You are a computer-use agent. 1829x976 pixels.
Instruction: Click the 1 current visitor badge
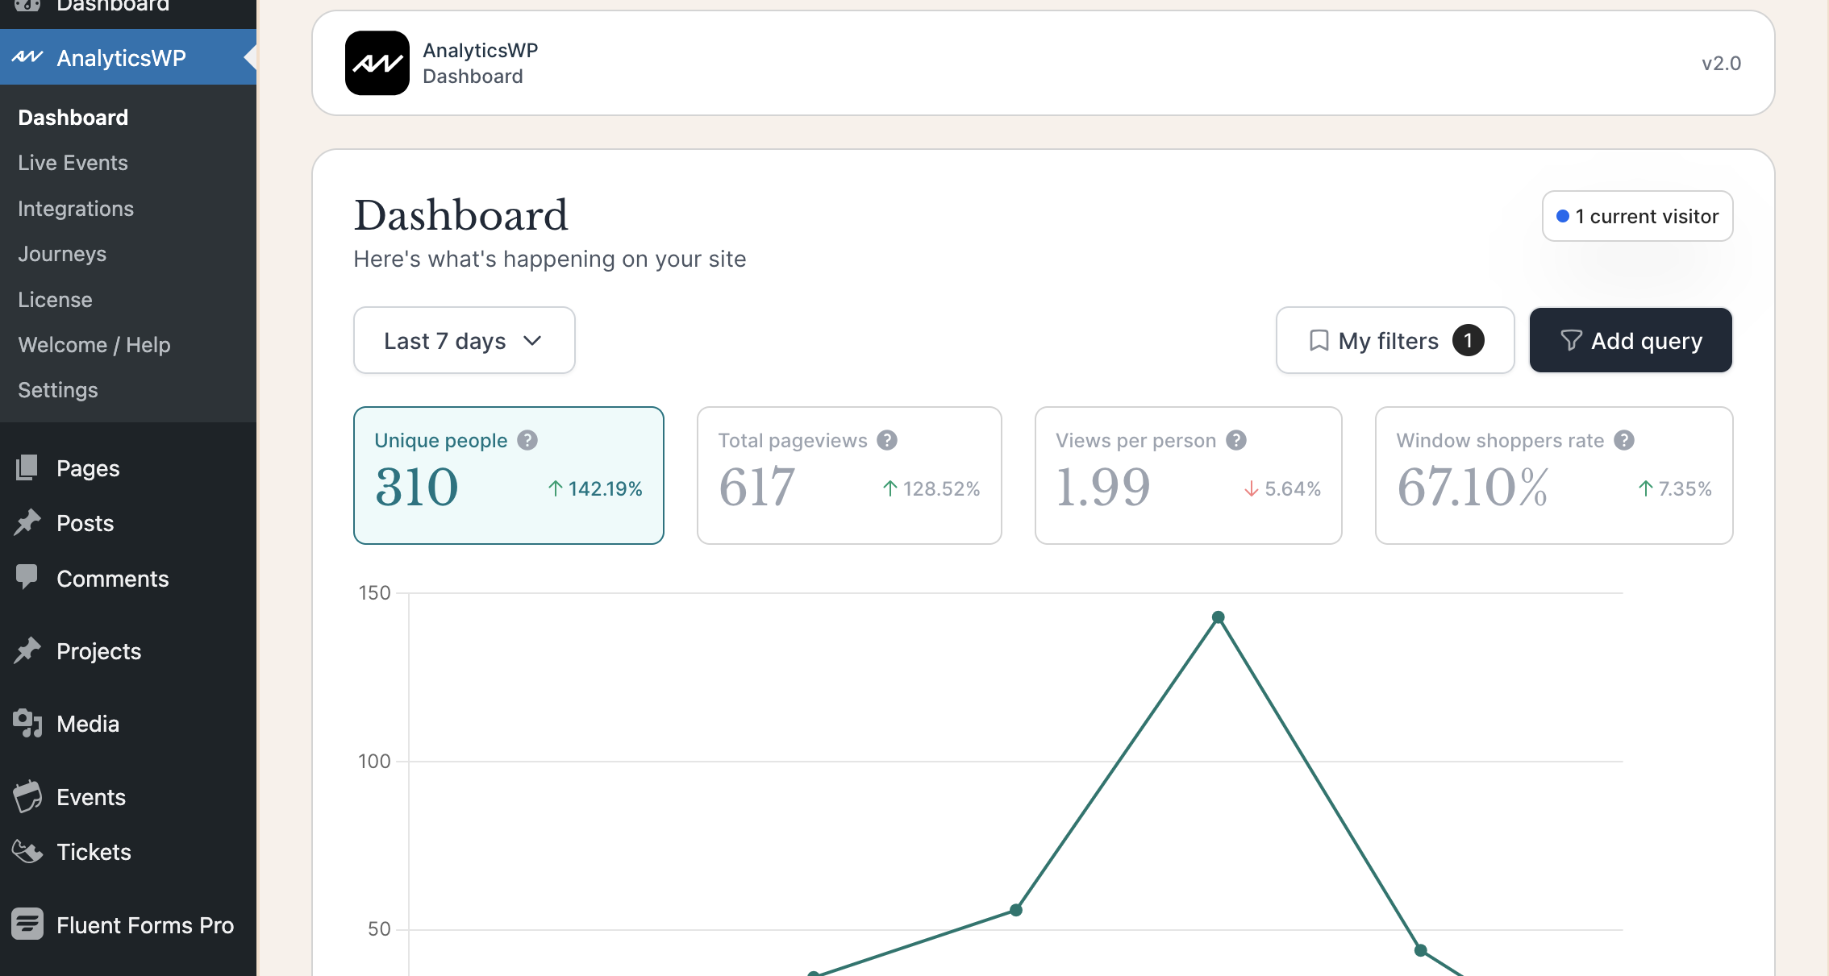point(1637,216)
